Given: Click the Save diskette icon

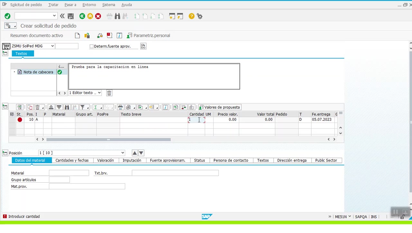Looking at the screenshot, I should point(71,16).
